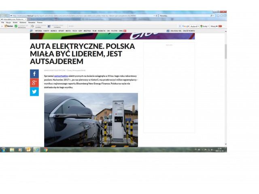Image resolution: width=259 pixels, height=194 pixels.
Task: Click the refresh icon in address bar
Action: (156, 16)
